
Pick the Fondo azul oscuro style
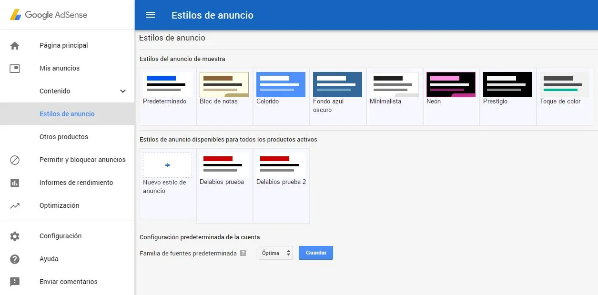(x=337, y=85)
